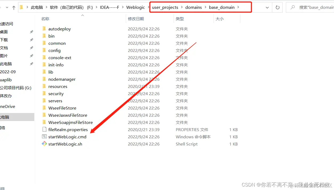Refresh the current folder view

point(278,7)
